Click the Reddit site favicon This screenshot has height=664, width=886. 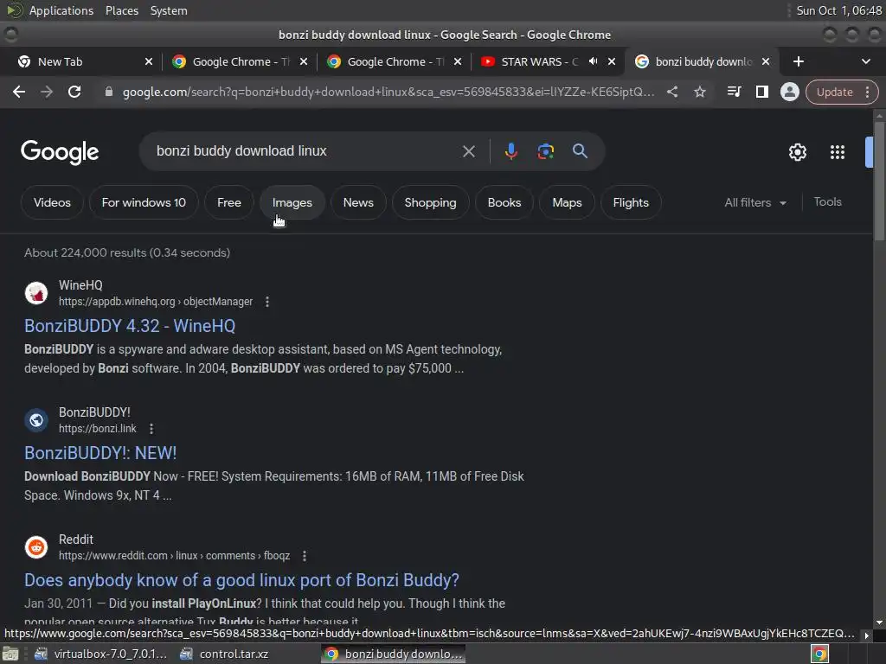click(36, 547)
